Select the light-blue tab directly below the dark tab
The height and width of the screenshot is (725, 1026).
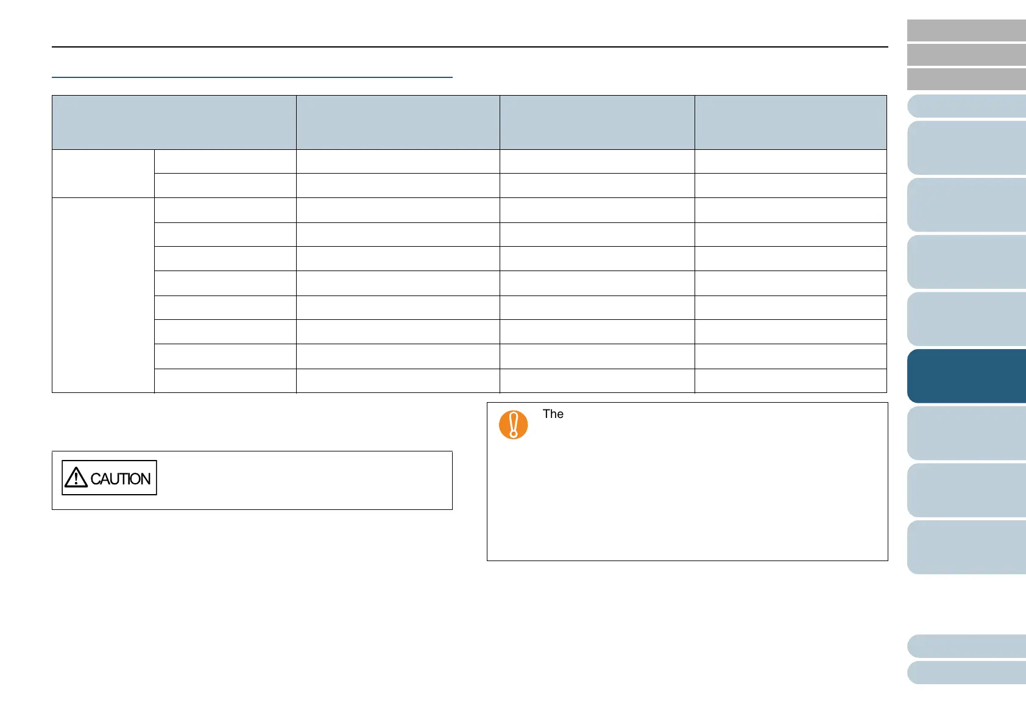pos(966,433)
